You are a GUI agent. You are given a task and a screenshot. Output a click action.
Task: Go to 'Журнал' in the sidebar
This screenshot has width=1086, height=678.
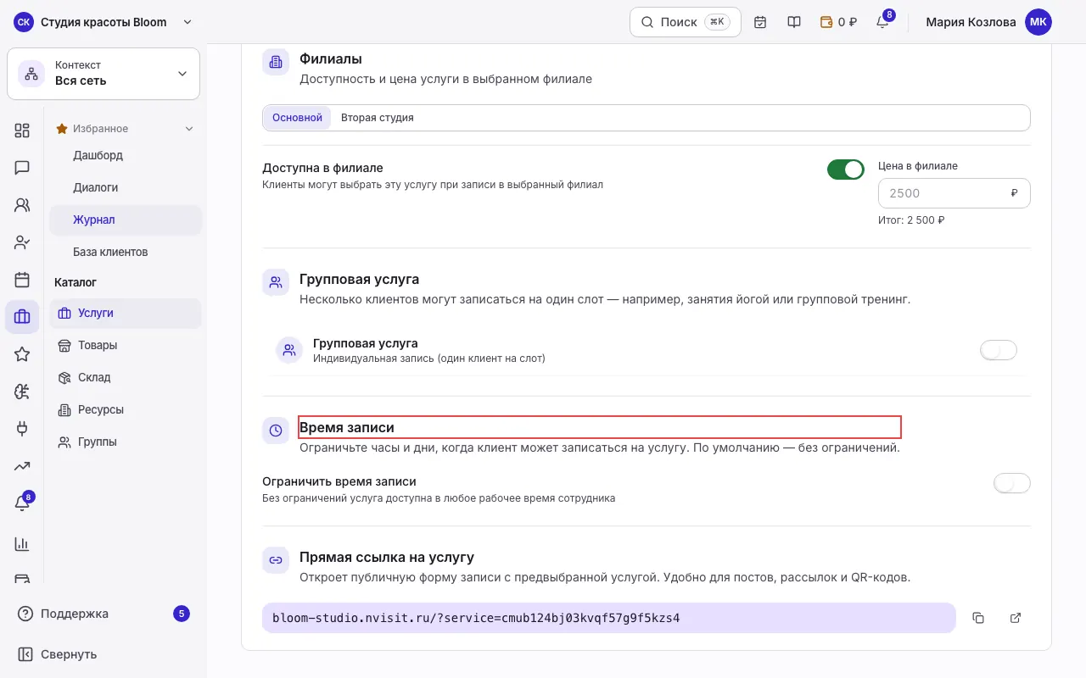pyautogui.click(x=126, y=220)
